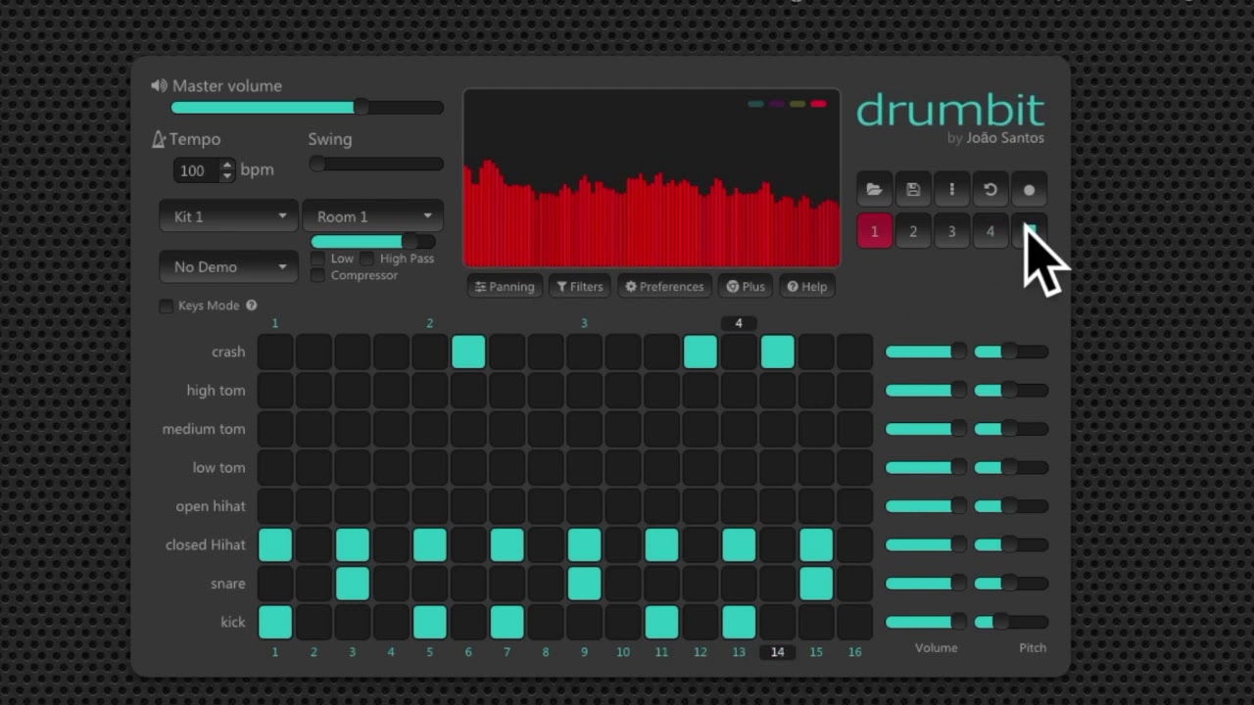Enable medium tom on step 10
The width and height of the screenshot is (1254, 705).
coord(623,429)
